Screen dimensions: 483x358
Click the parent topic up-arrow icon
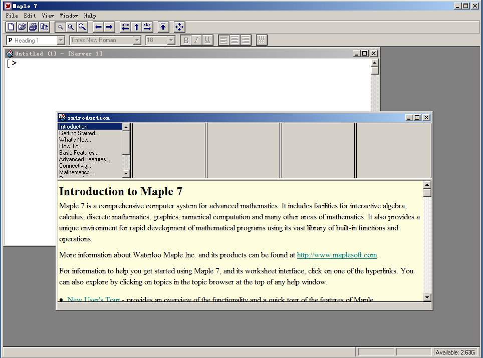click(136, 27)
